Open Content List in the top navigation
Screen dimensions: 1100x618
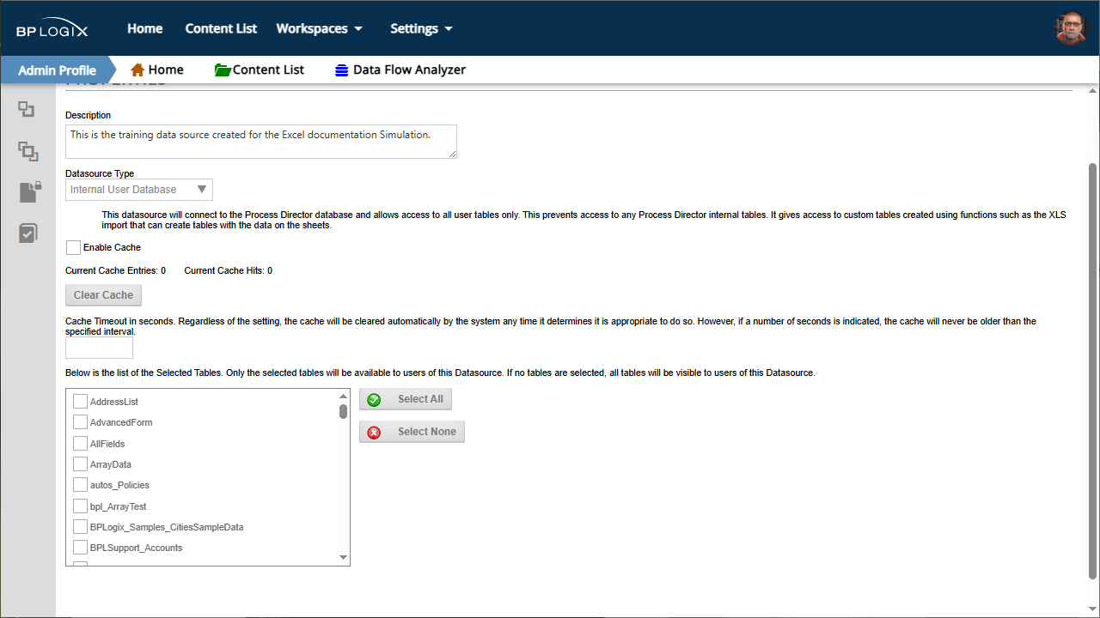point(221,28)
